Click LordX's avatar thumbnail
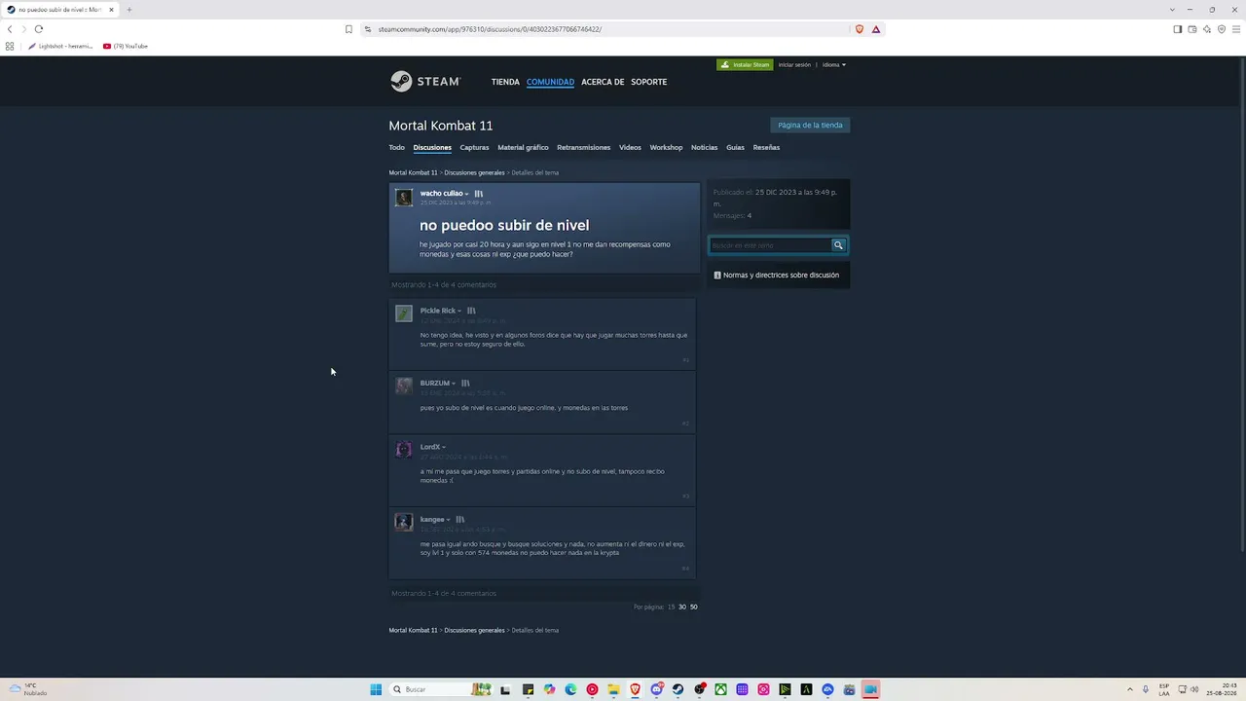Image resolution: width=1246 pixels, height=701 pixels. click(404, 450)
